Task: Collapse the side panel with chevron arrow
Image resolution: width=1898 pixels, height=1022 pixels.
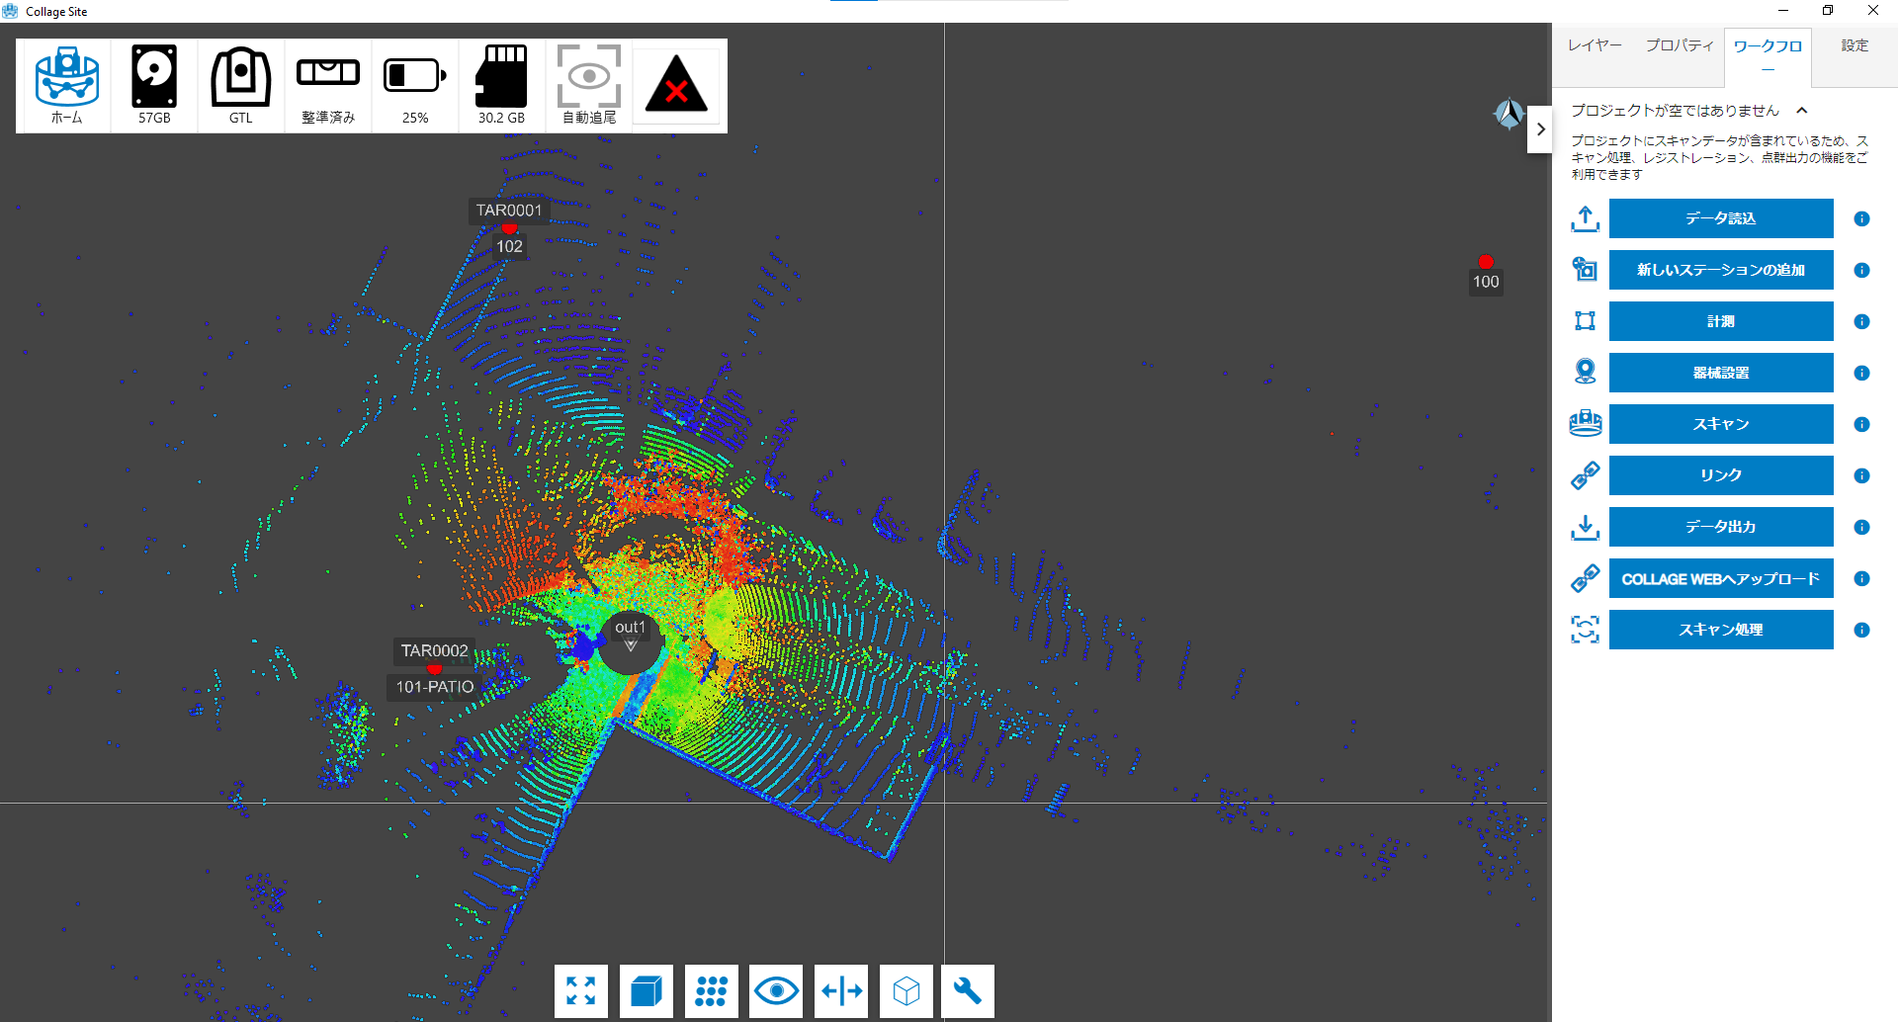Action: coord(1540,129)
